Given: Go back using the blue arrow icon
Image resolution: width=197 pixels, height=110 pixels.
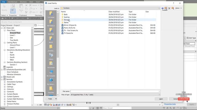Looking at the screenshot, I should [x=163, y=8].
